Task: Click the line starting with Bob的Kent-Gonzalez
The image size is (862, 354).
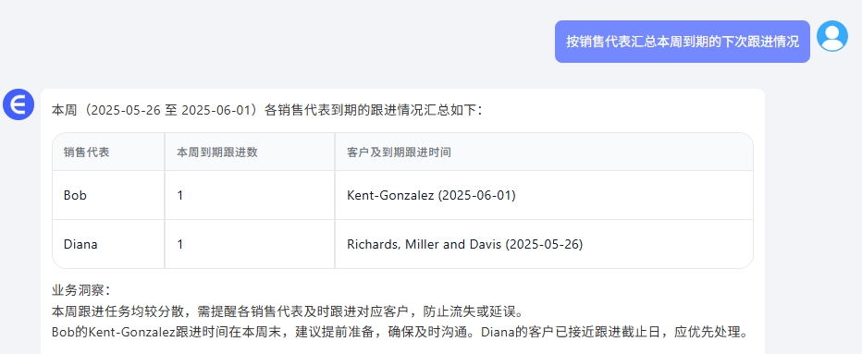Action: tap(400, 333)
